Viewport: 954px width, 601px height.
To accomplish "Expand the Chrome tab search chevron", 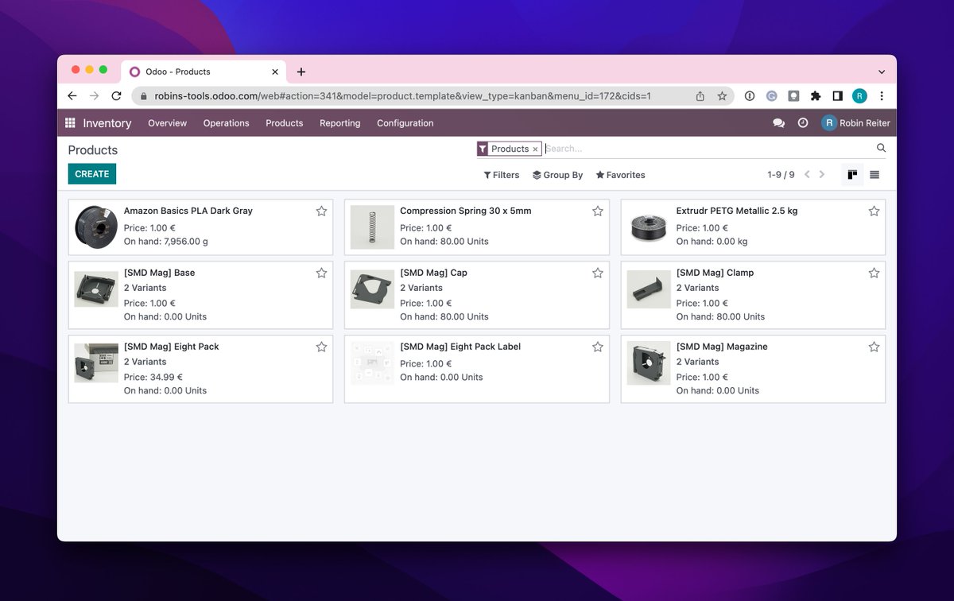I will click(x=881, y=72).
